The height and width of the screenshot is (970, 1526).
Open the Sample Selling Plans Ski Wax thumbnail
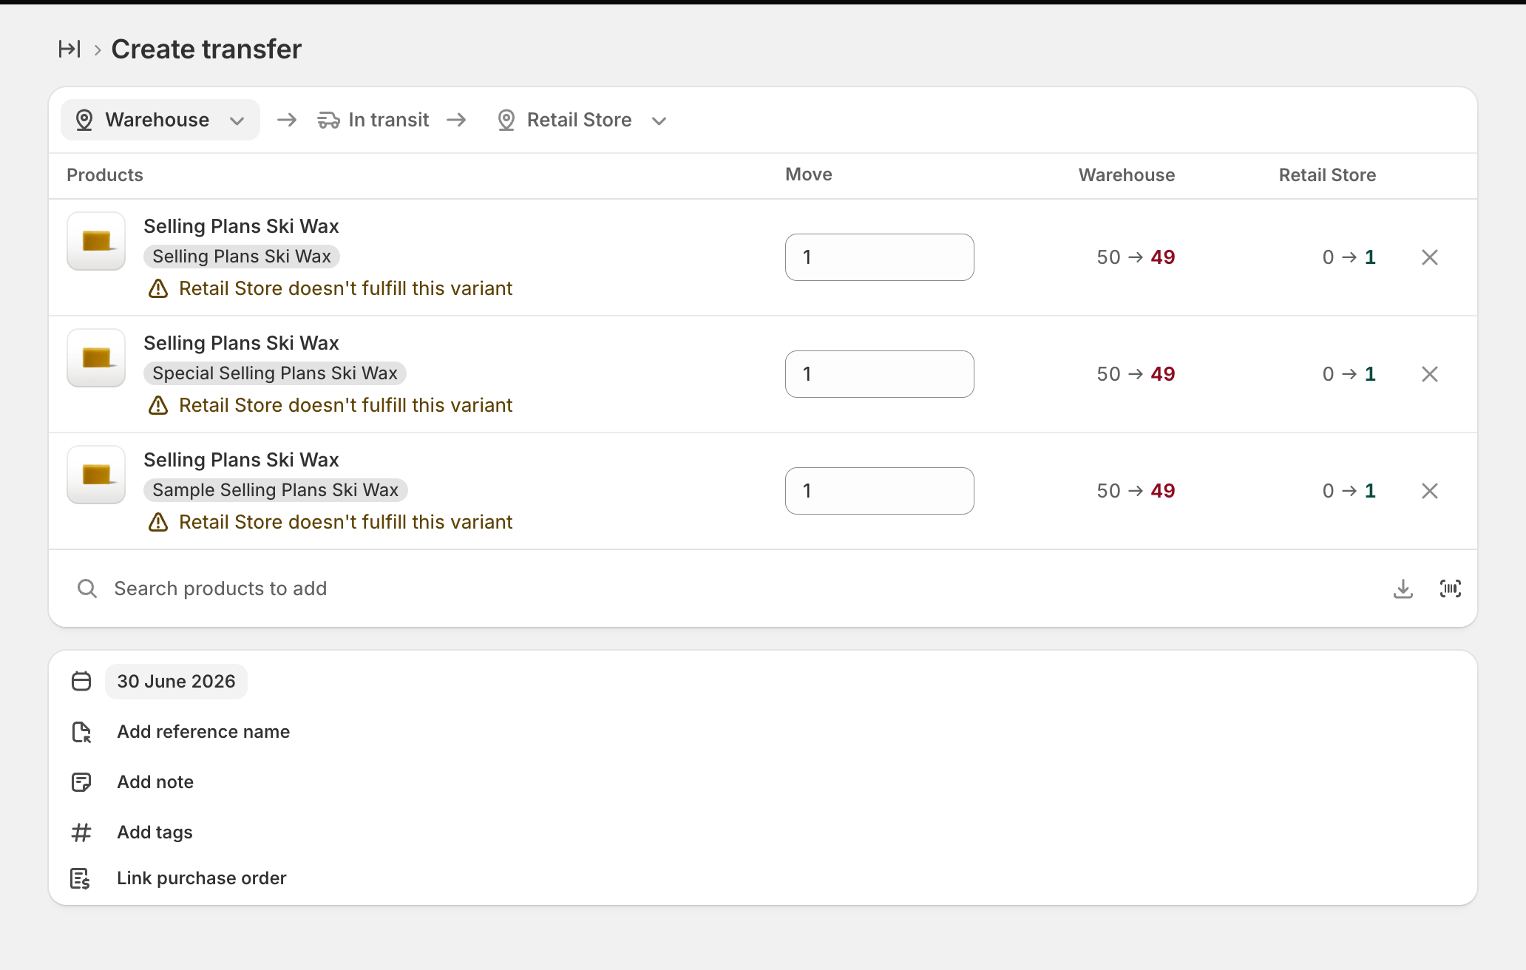pos(96,475)
